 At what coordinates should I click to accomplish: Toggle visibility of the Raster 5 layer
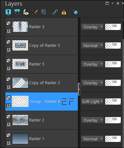[x=9, y=68]
